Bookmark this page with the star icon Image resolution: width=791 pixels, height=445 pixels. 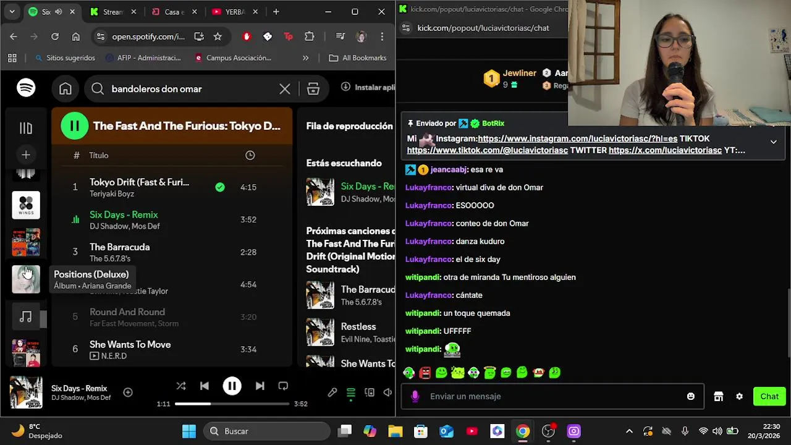218,36
